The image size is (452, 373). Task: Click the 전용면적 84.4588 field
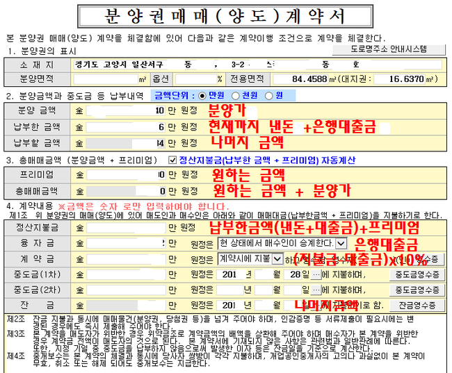click(300, 79)
